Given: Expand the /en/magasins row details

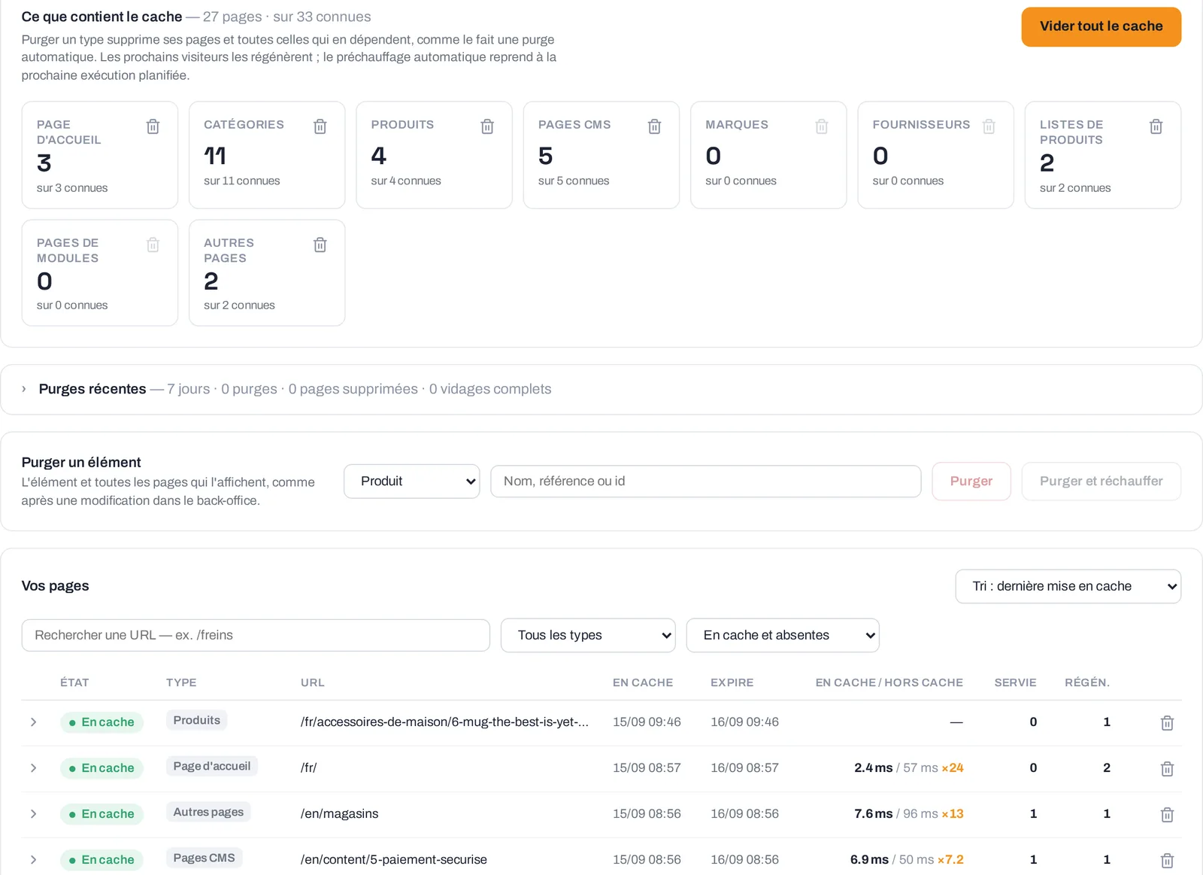Looking at the screenshot, I should [x=33, y=814].
